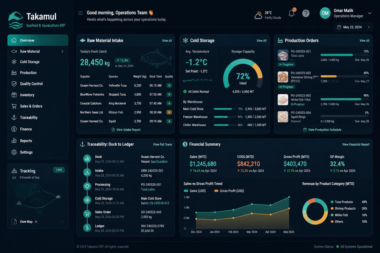
Task: Click the Reports chart icon in sidebar
Action: pyautogui.click(x=14, y=141)
